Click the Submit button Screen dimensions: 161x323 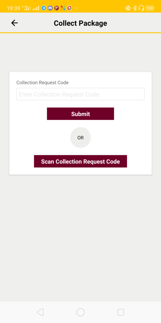coord(80,114)
